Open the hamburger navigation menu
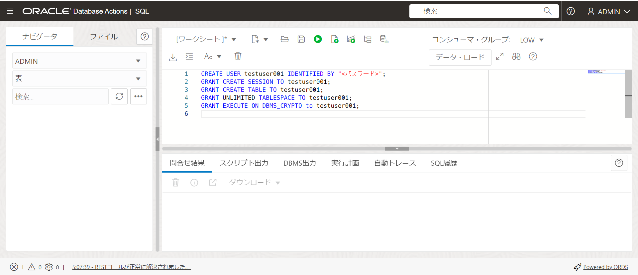The image size is (638, 275). pos(10,11)
